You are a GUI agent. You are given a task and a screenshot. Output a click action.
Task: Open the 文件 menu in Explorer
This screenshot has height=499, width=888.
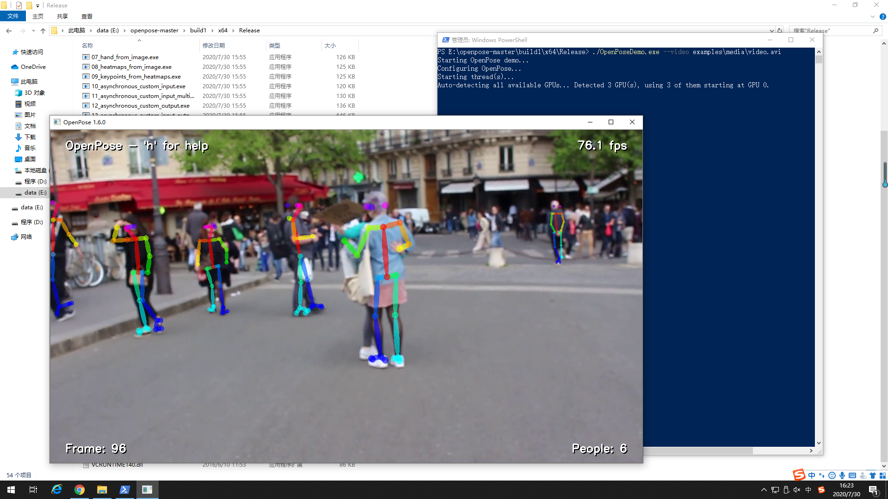[13, 16]
